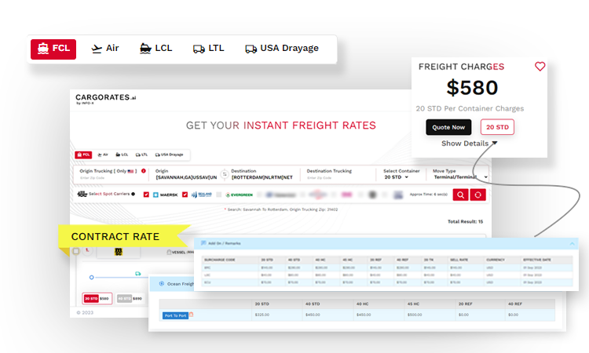The image size is (589, 353).
Task: Click '40 REF' header in Ocean Freight table
Action: 514,304
